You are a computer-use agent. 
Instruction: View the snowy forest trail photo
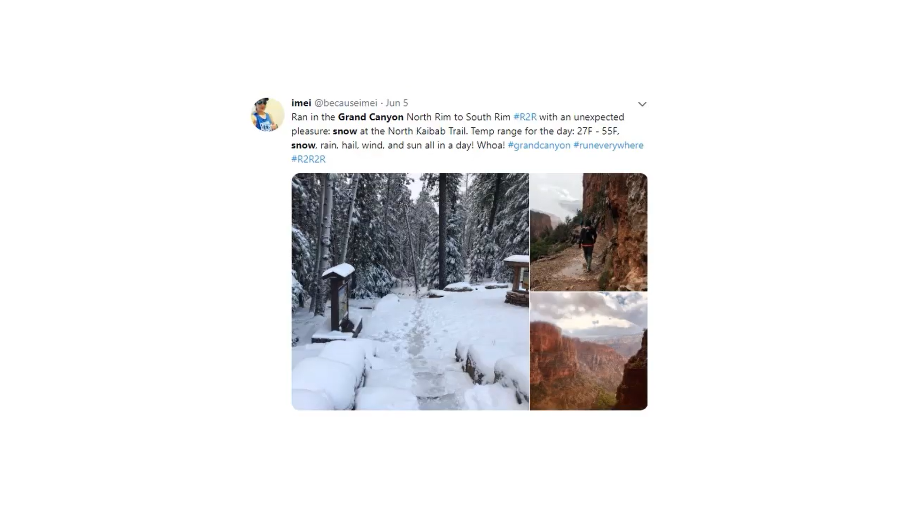pos(410,292)
